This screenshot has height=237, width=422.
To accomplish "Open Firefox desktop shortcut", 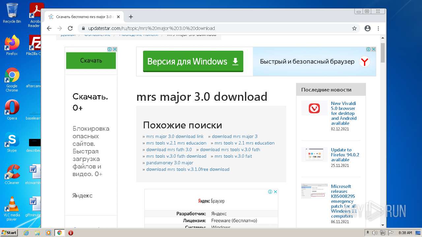I will tap(12, 45).
